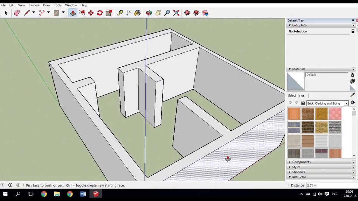Select the Paint Bucket tool
The height and width of the screenshot is (201, 358).
[138, 13]
